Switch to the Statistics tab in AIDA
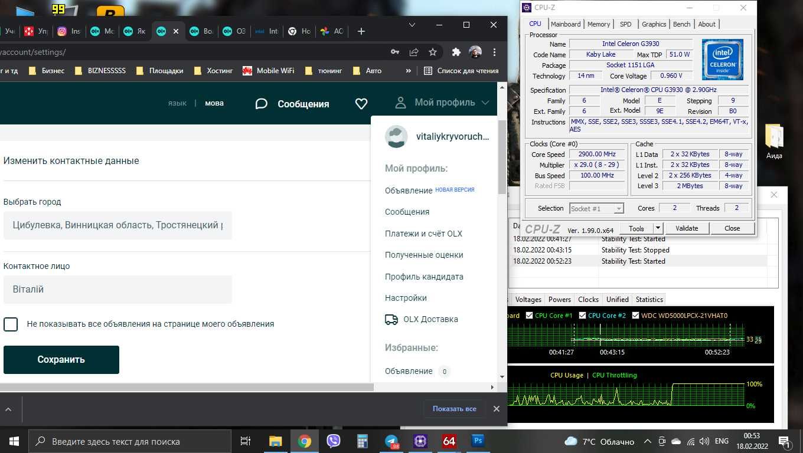The image size is (803, 453). pos(649,300)
